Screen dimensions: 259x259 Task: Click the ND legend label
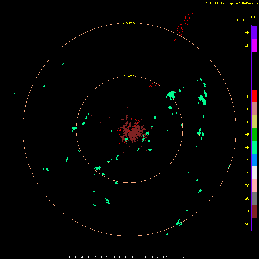pyautogui.click(x=247, y=224)
